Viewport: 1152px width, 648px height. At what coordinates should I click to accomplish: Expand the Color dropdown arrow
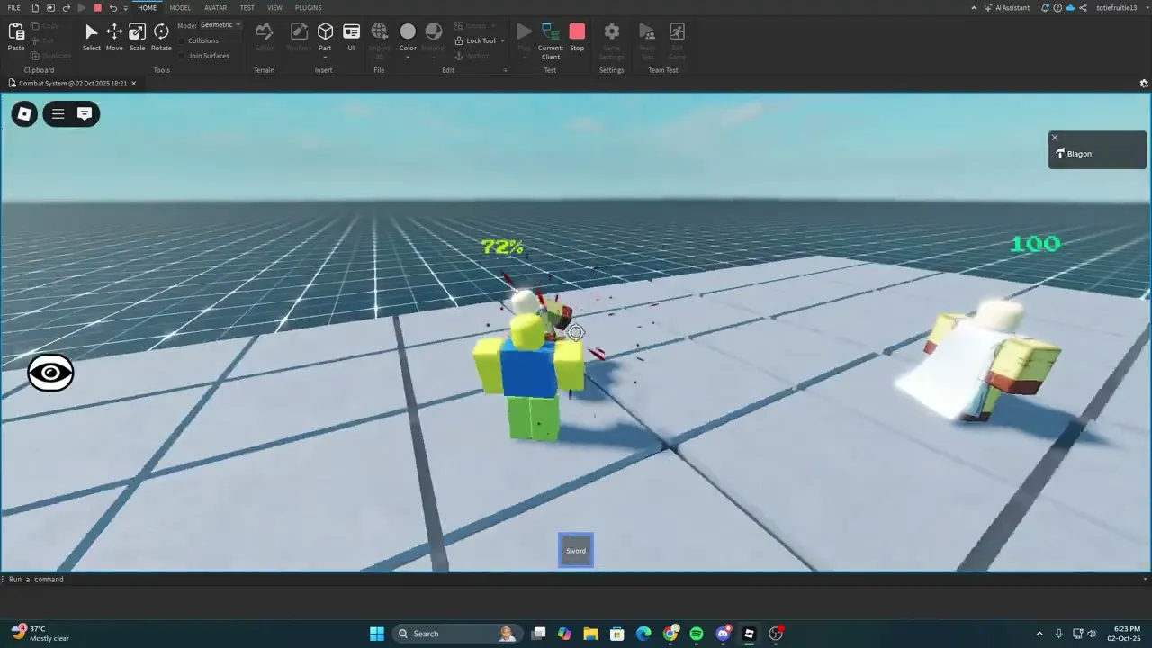(x=408, y=57)
